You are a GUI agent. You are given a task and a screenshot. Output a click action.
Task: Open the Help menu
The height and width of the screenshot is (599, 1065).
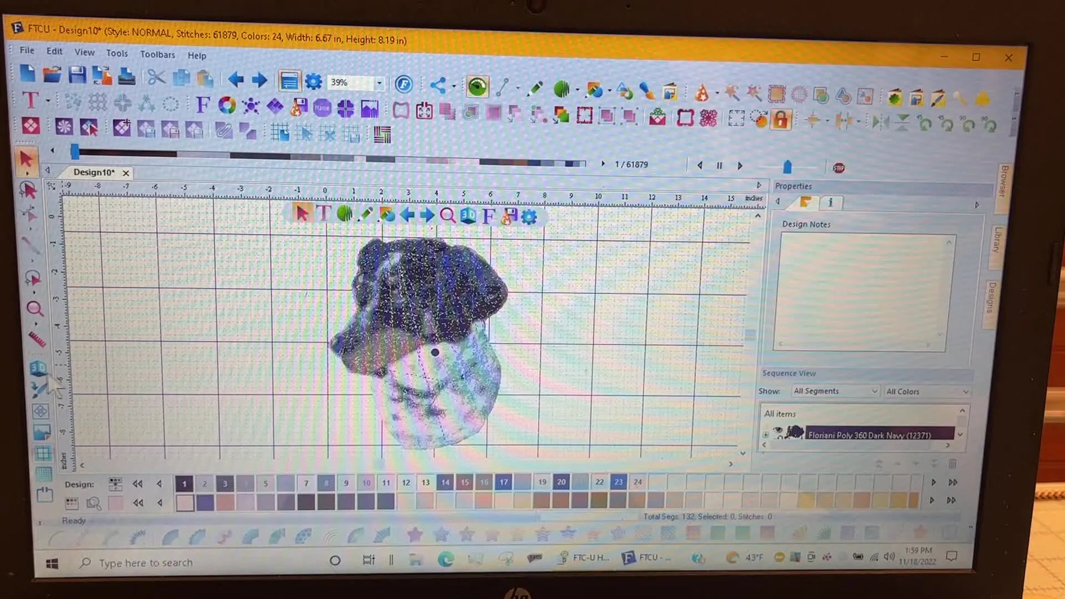pos(197,56)
